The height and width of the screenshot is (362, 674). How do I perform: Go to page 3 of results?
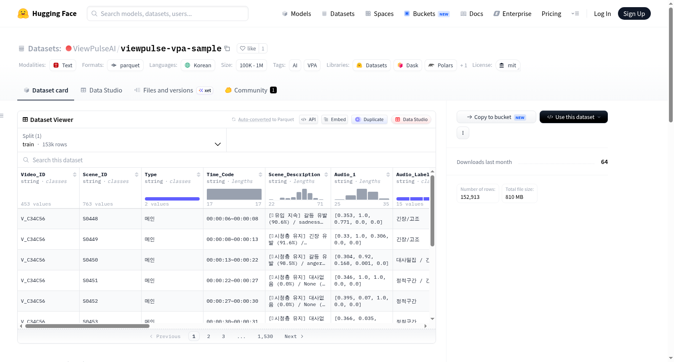pyautogui.click(x=223, y=336)
